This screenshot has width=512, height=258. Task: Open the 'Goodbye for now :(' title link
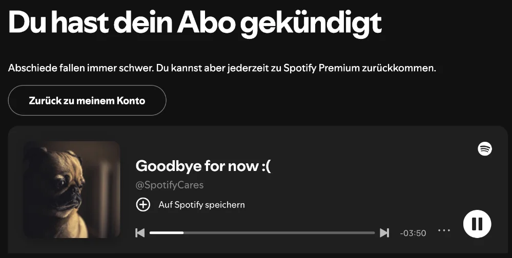[202, 166]
